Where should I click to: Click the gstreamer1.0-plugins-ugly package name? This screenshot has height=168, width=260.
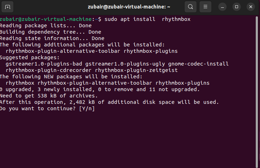(125, 64)
